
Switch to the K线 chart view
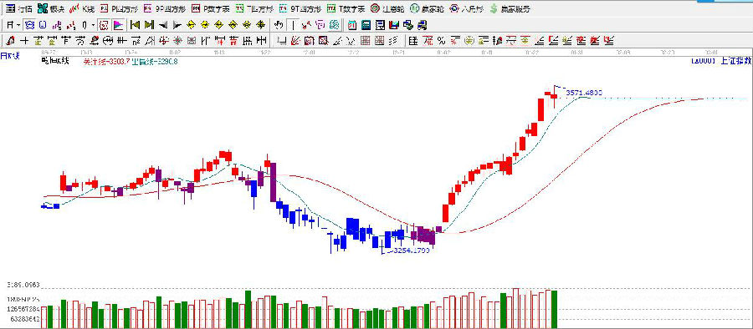82,8
